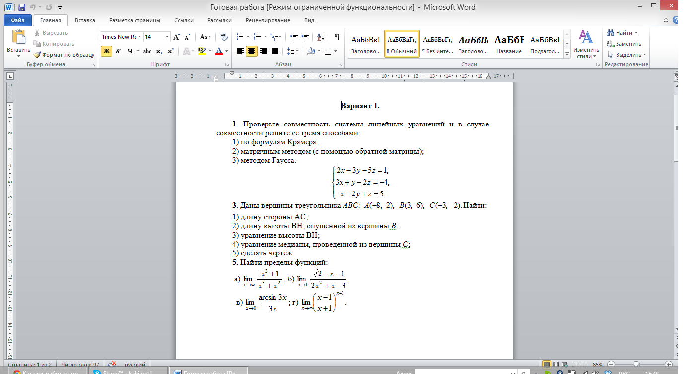
Task: Switch to the Рассылки tab
Action: point(219,20)
